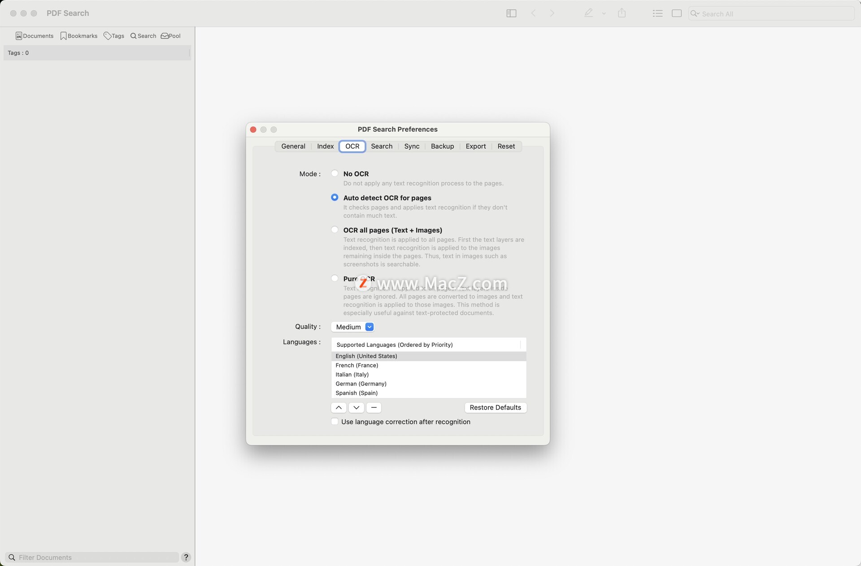
Task: Select Auto detect OCR for pages
Action: pos(335,198)
